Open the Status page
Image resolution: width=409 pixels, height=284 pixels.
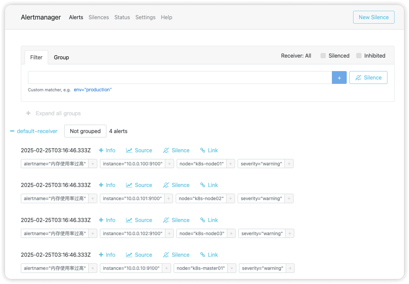(x=122, y=17)
